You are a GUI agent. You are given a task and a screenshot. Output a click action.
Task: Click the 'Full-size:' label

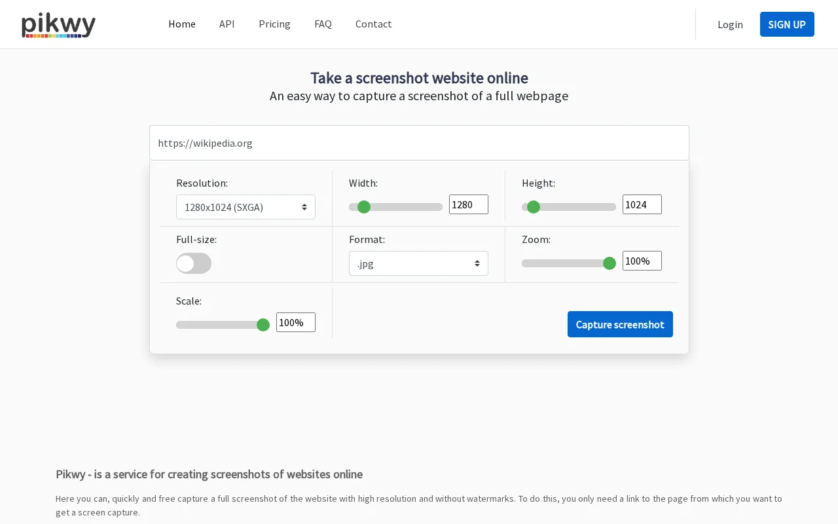[x=196, y=240]
